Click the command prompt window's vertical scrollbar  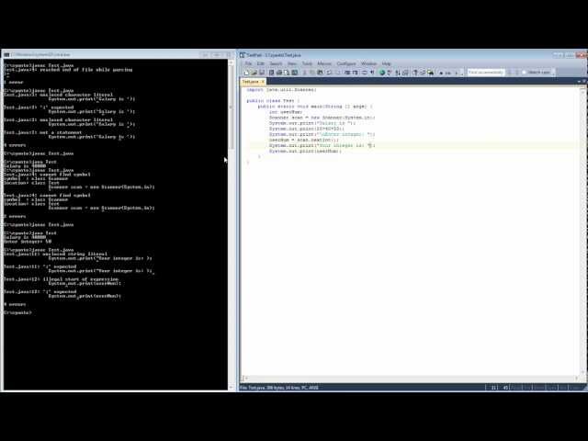(231, 225)
